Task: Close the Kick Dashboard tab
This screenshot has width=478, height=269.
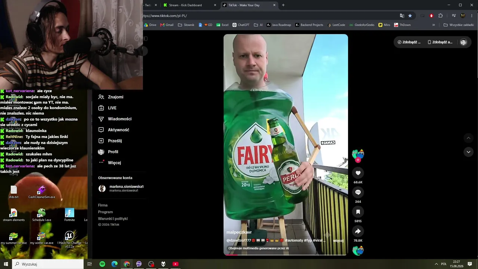Action: 215,5
